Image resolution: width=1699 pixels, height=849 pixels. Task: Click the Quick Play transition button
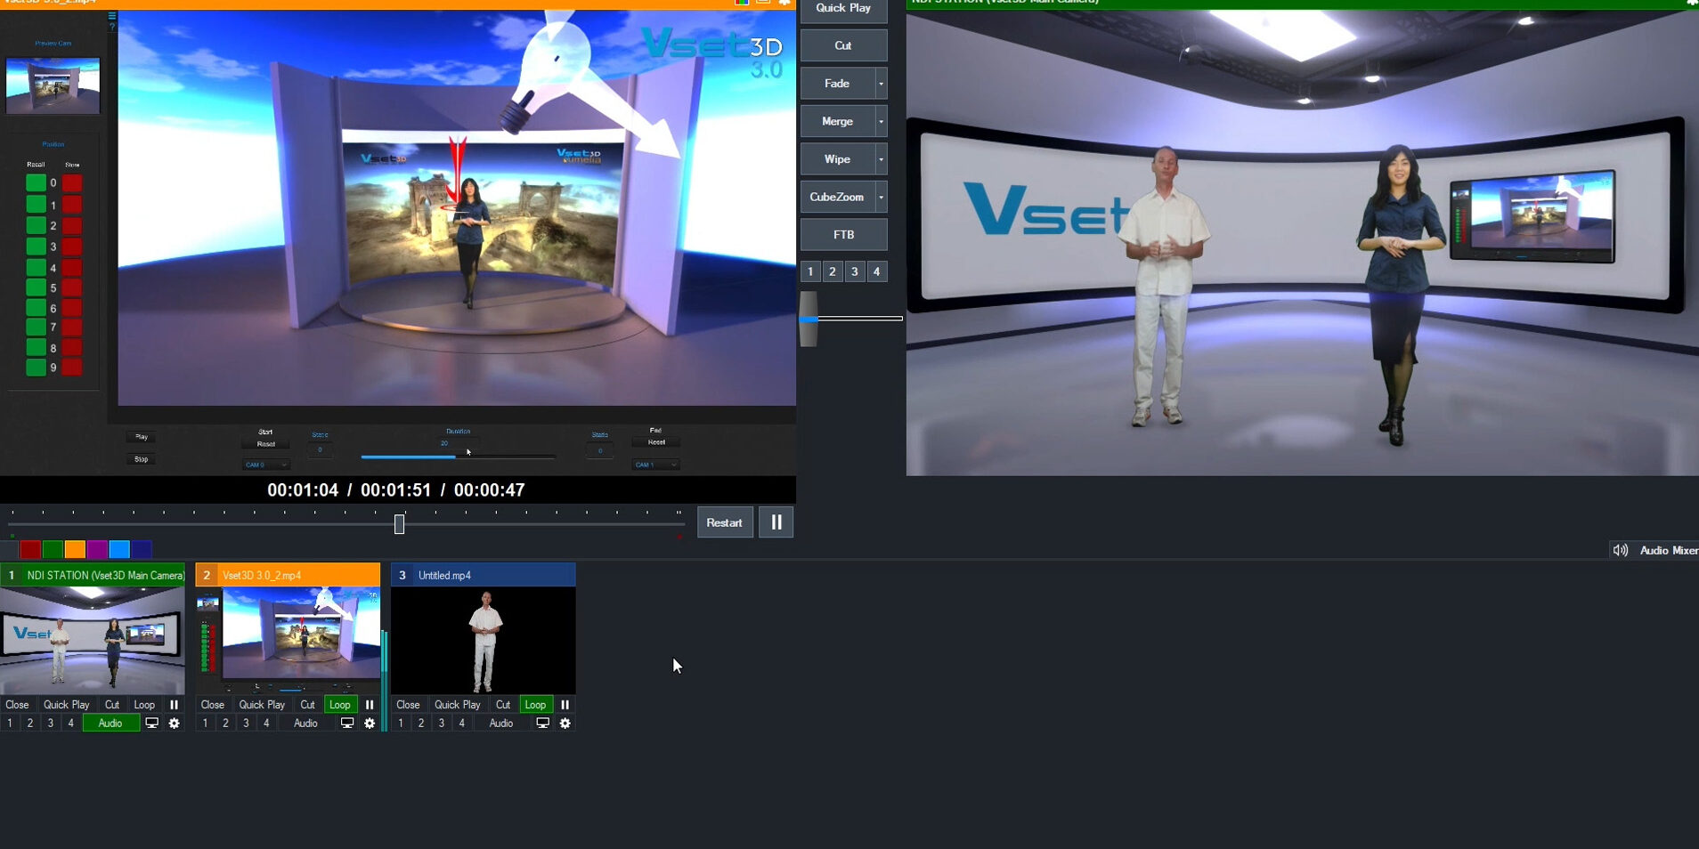(x=843, y=9)
